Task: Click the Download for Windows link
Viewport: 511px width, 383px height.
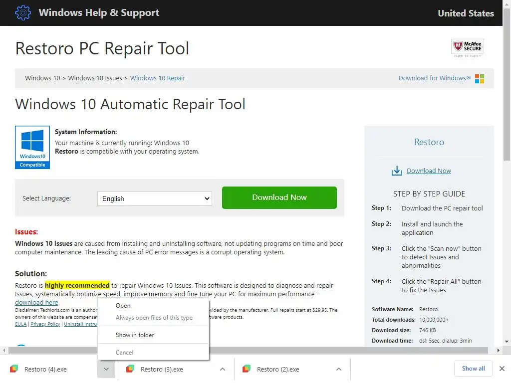Action: click(435, 78)
